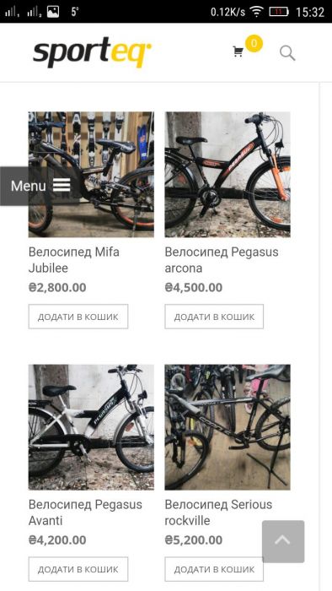Screen dimensions: 332x591
Task: Tap the yellow cart count badge
Action: pyautogui.click(x=254, y=43)
